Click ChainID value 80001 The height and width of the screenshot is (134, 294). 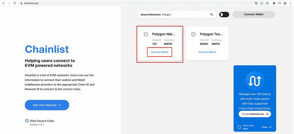(204, 44)
